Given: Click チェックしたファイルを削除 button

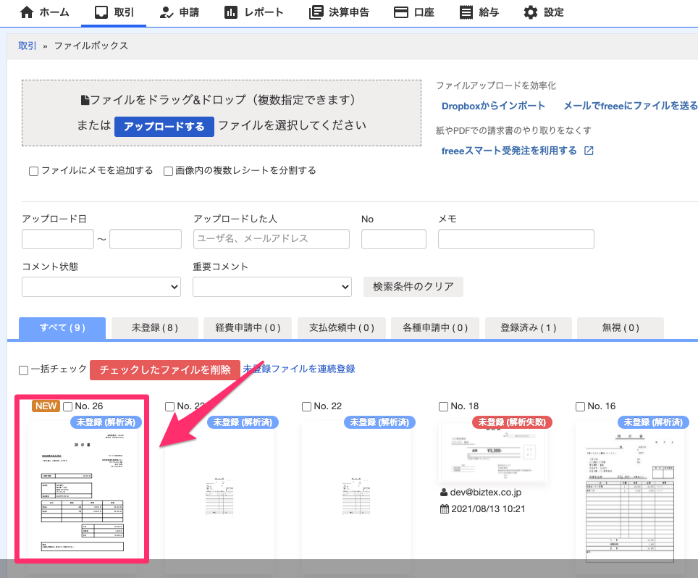Looking at the screenshot, I should [165, 370].
